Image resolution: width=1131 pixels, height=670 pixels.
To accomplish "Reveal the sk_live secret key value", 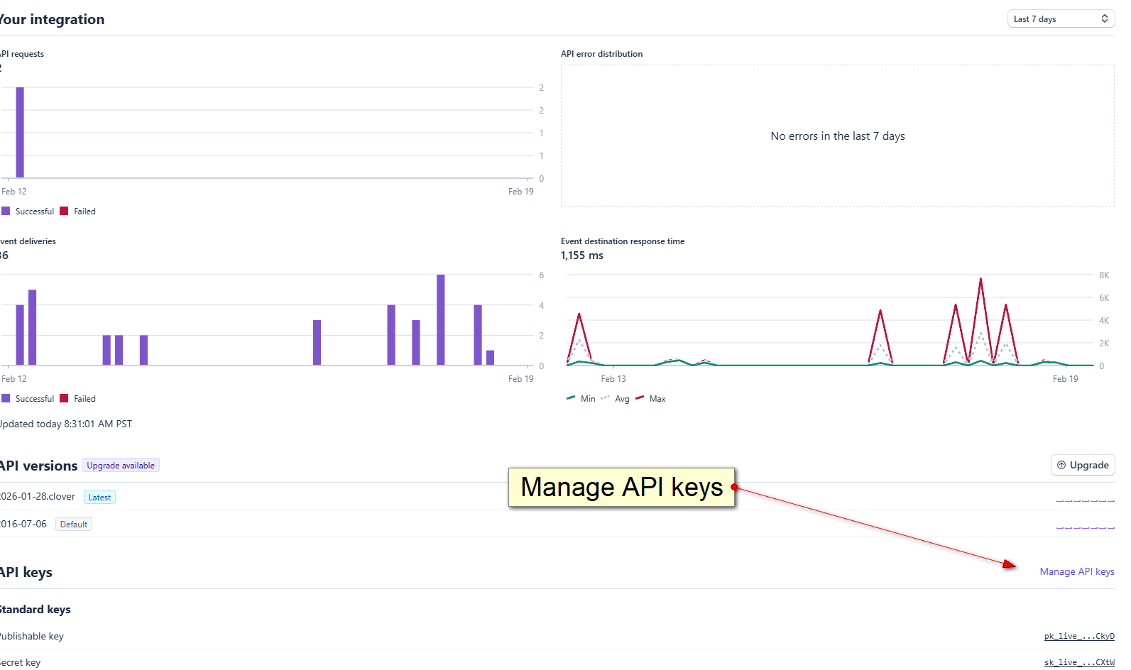I will tap(1078, 662).
